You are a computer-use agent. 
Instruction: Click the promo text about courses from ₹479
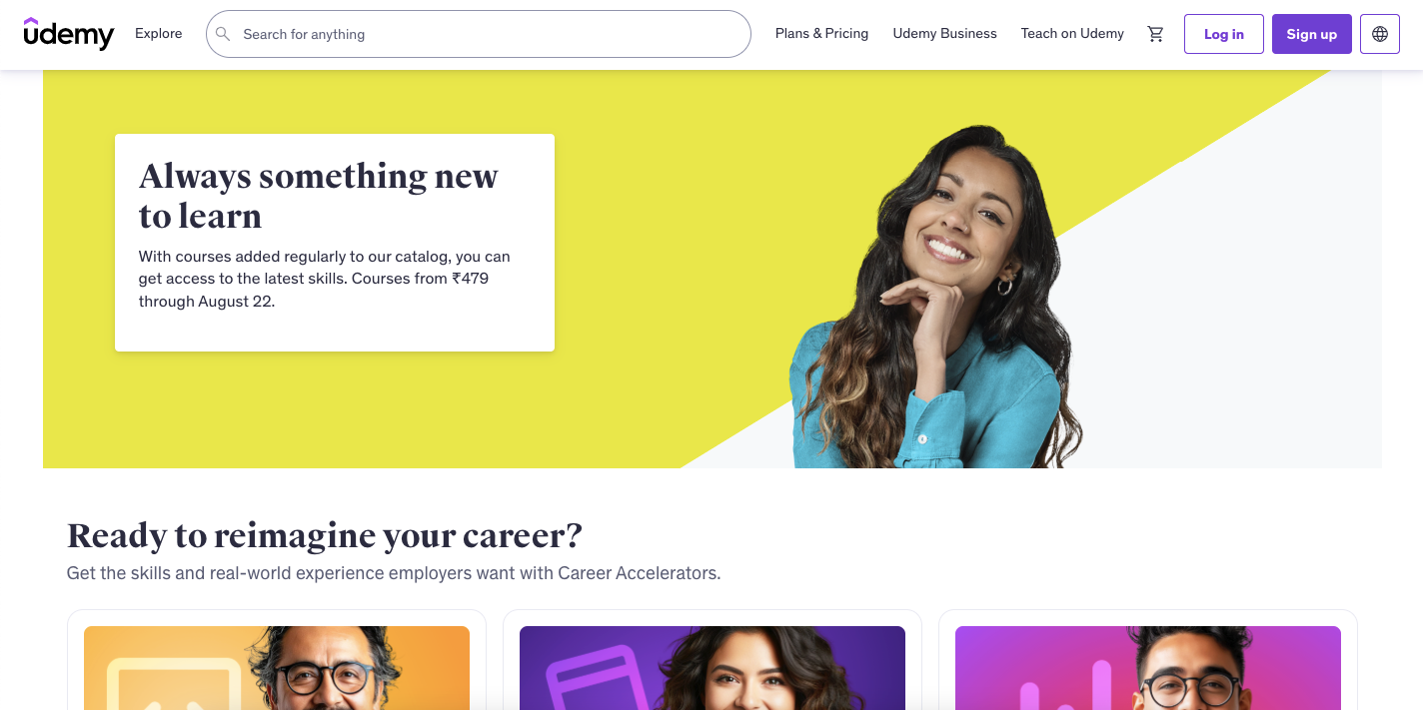click(326, 279)
